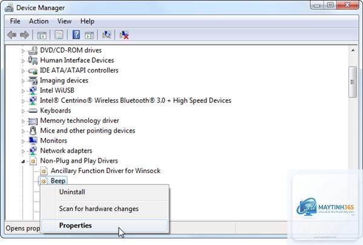The image size is (363, 245).
Task: Click the Back arrow toolbar icon
Action: coord(11,35)
